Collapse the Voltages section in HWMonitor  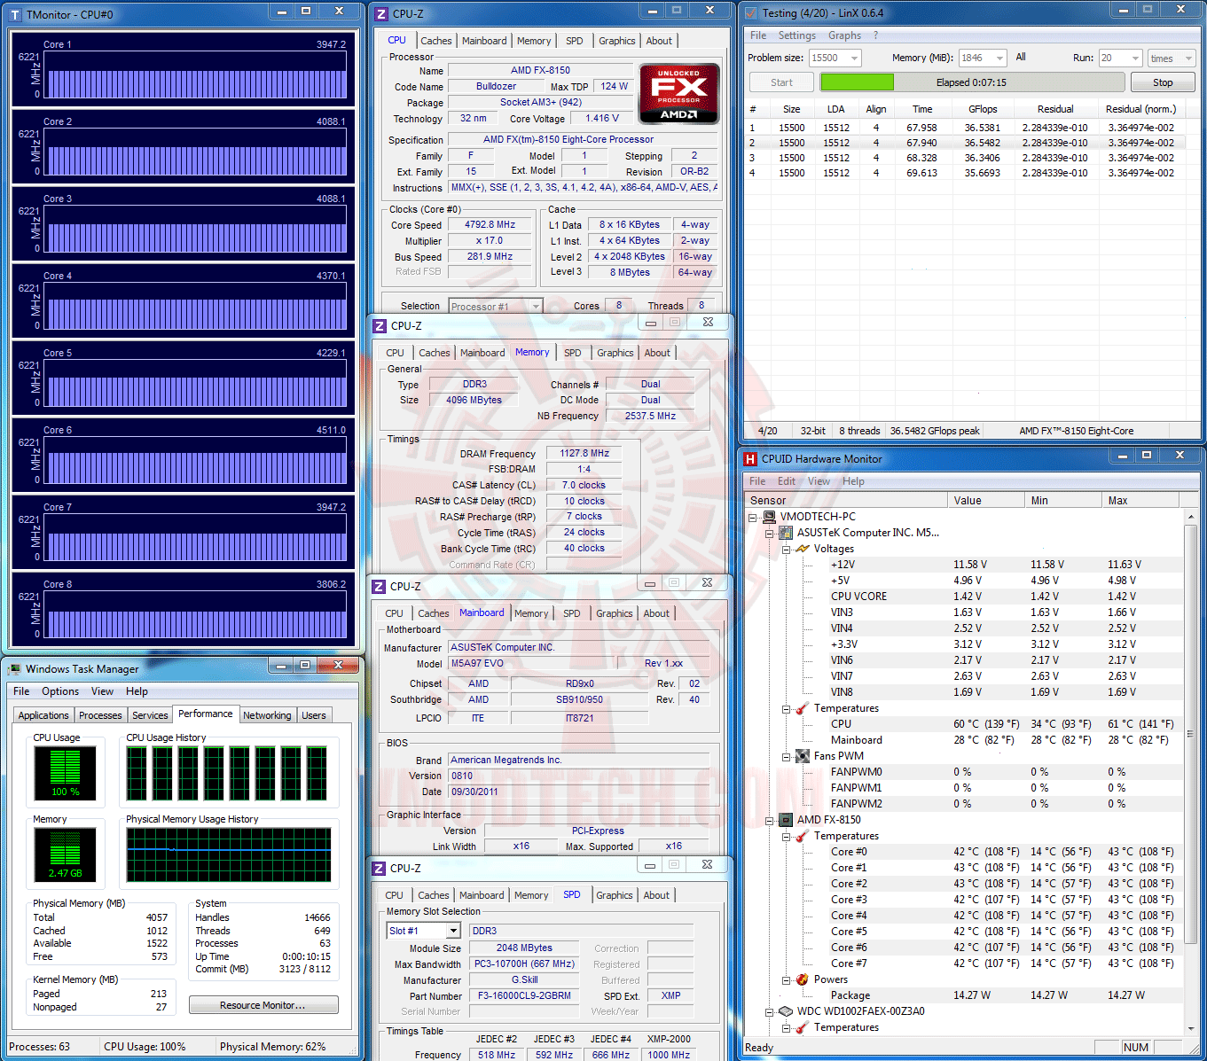point(786,550)
